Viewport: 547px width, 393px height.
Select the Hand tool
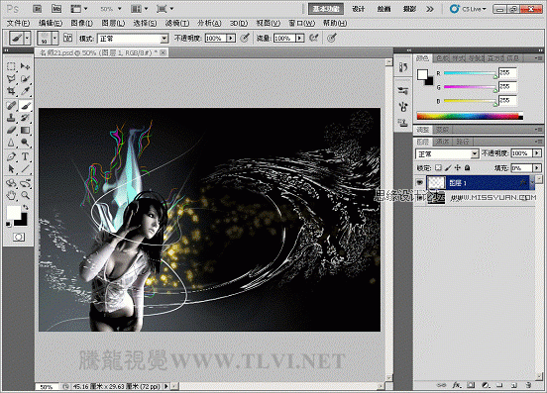coord(11,195)
